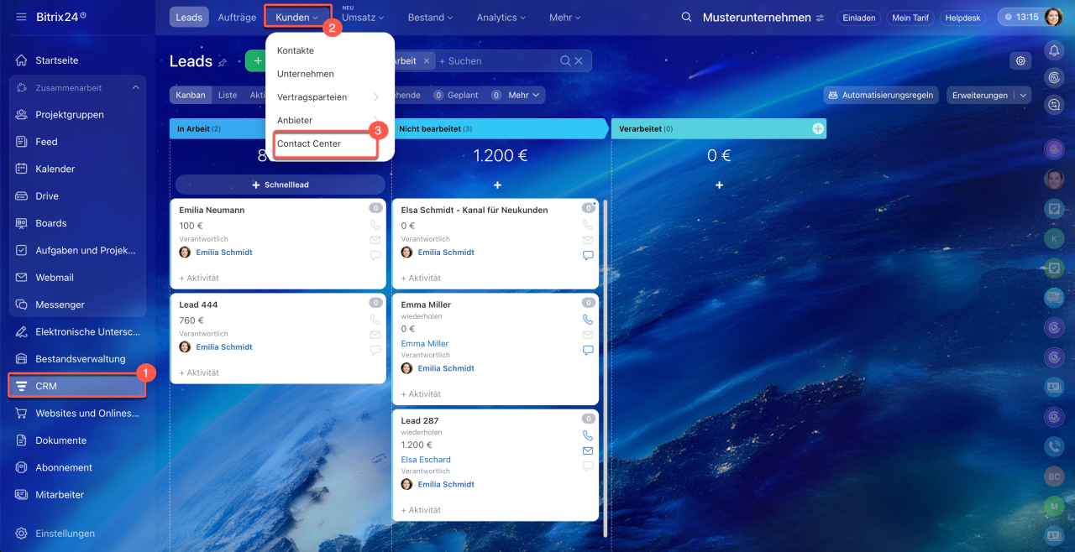The width and height of the screenshot is (1075, 552).
Task: Add a stage with plus on Verarbeitet column
Action: pyautogui.click(x=817, y=128)
